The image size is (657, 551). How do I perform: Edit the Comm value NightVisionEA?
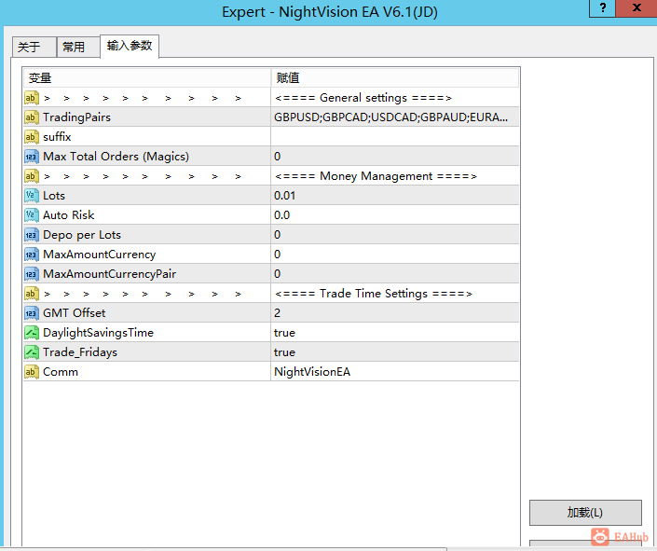click(395, 372)
